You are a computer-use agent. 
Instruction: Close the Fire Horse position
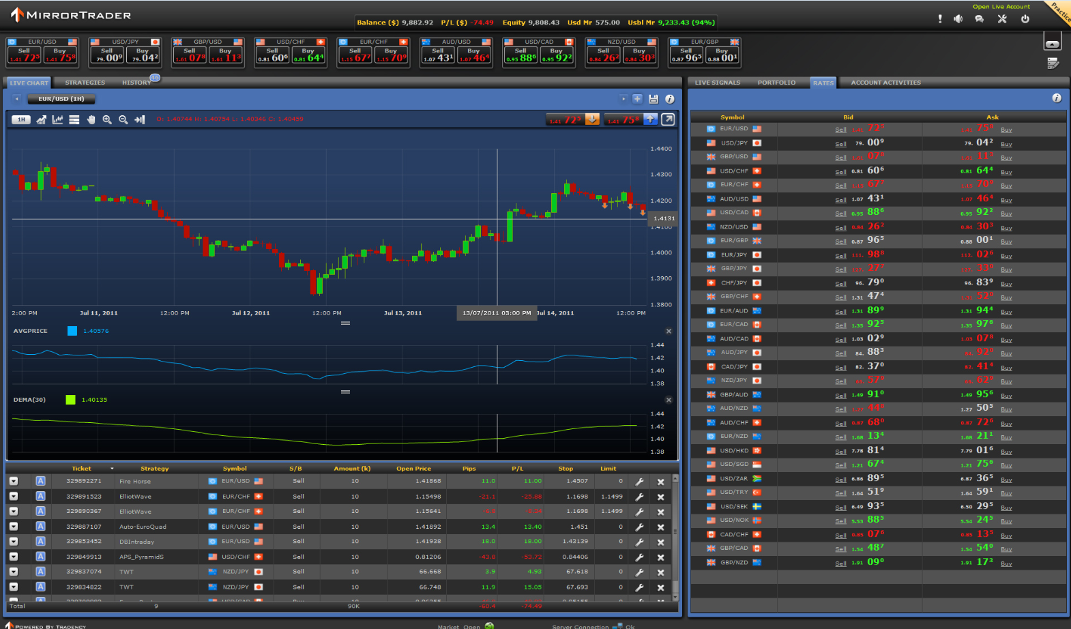(660, 482)
